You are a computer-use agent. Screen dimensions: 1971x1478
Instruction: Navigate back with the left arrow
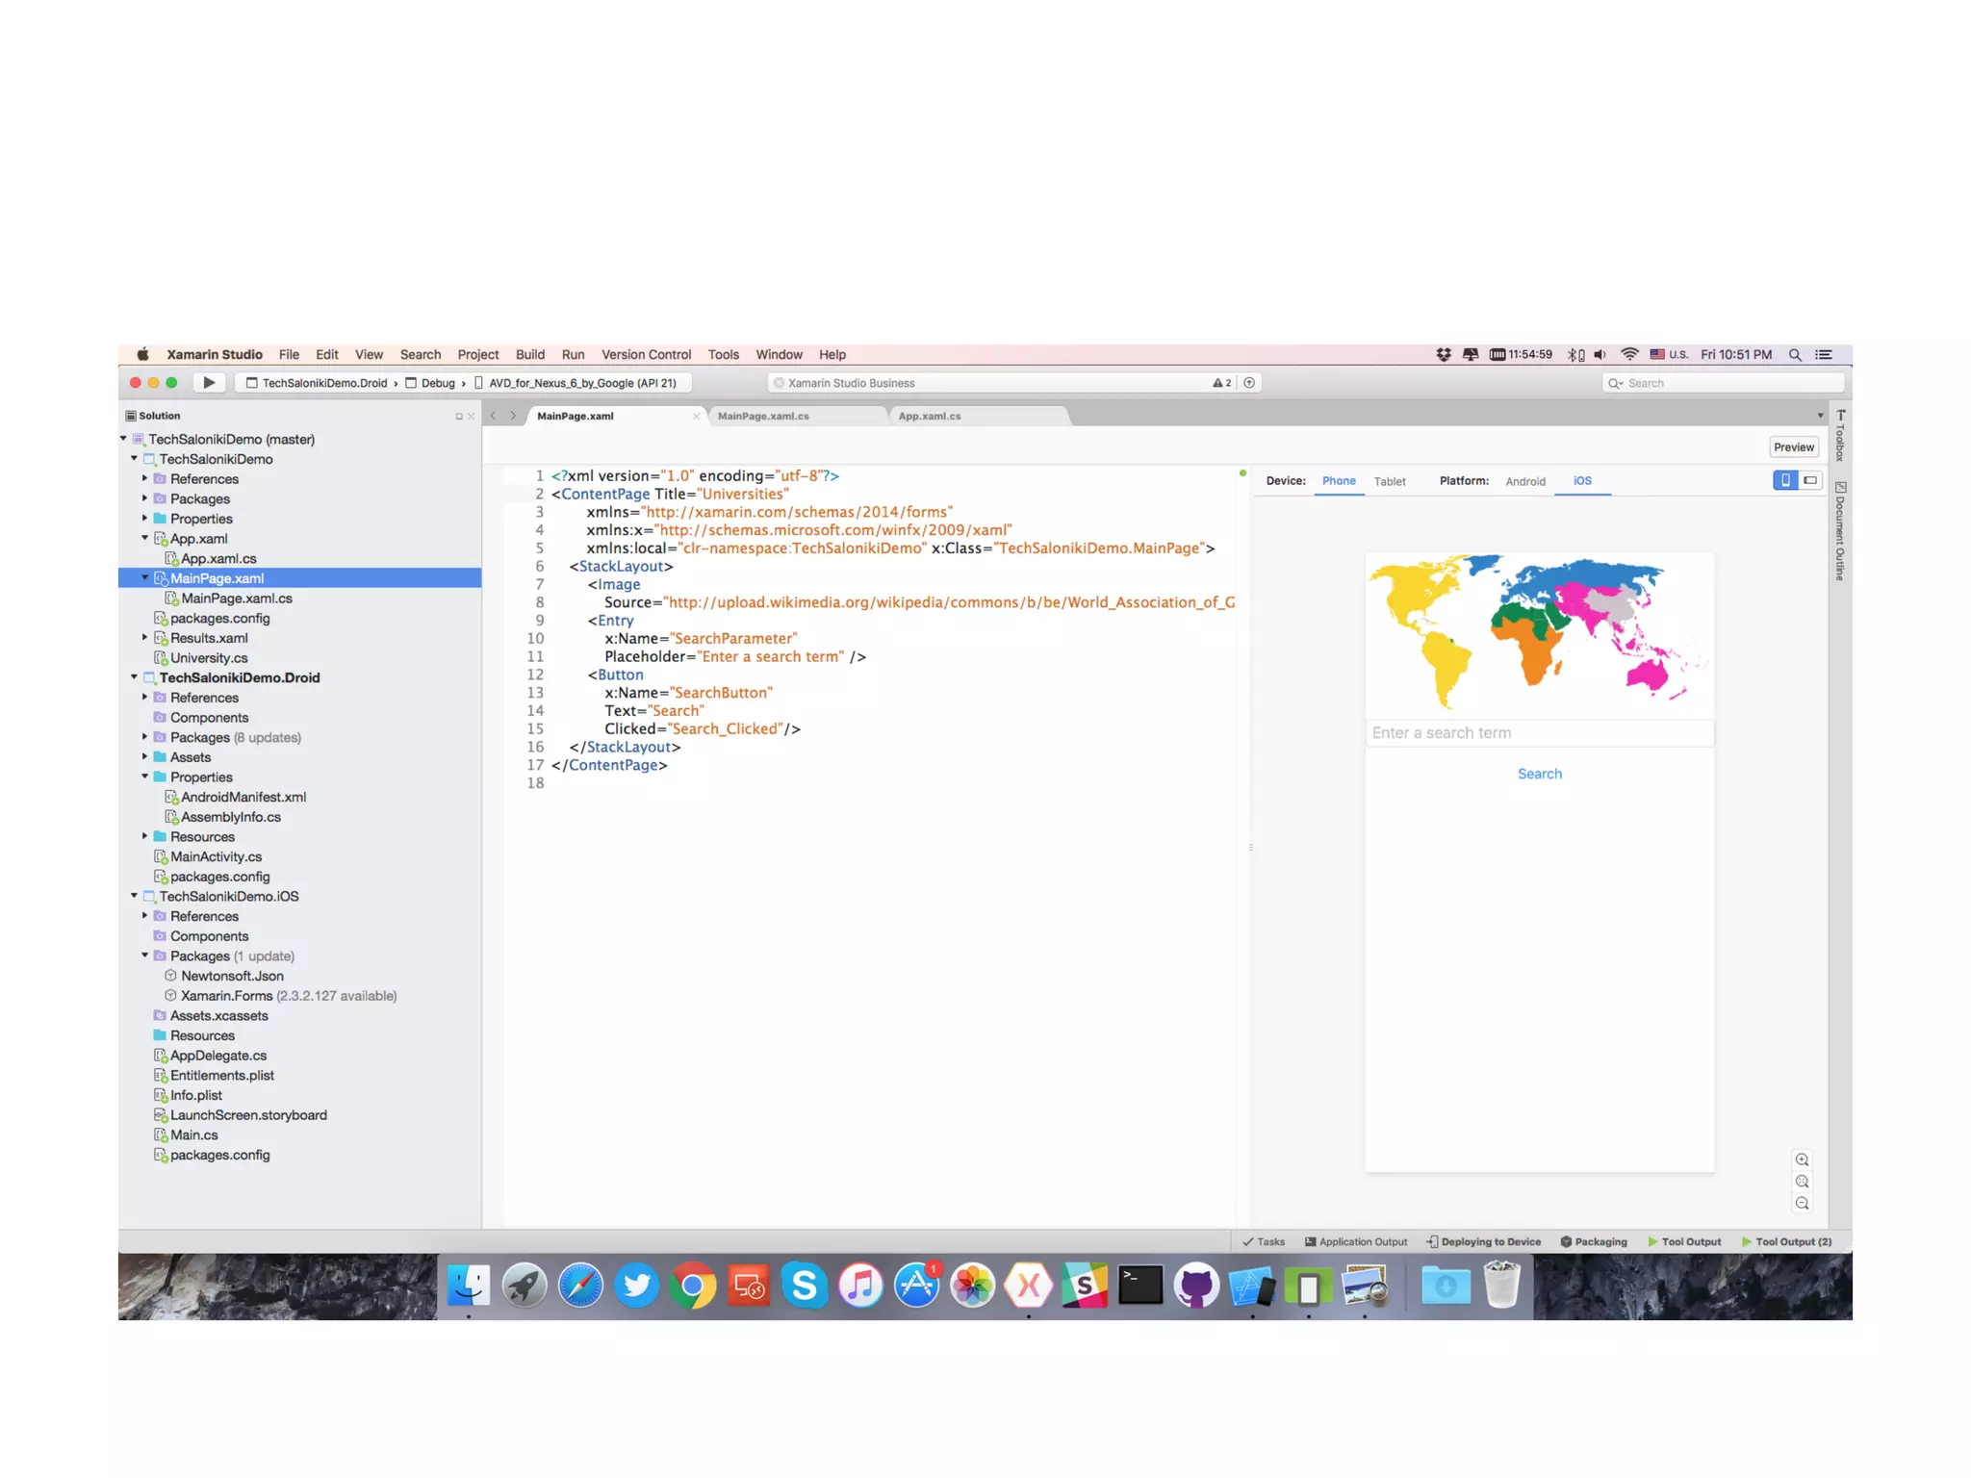point(493,416)
